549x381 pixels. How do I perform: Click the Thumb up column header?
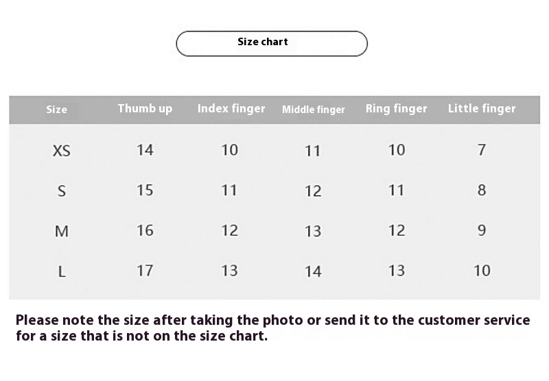tap(145, 108)
